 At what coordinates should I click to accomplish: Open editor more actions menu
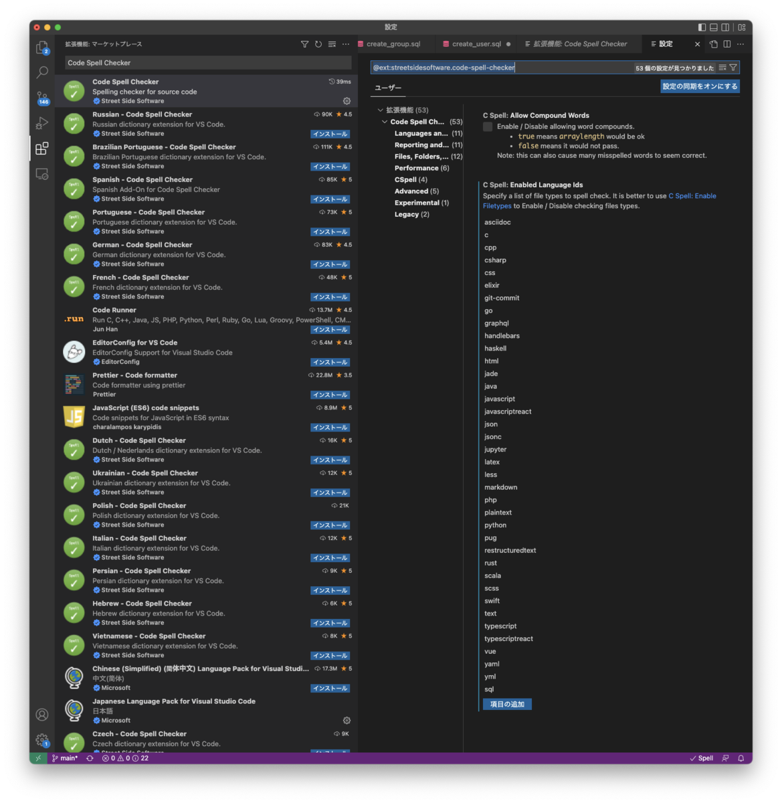(741, 44)
